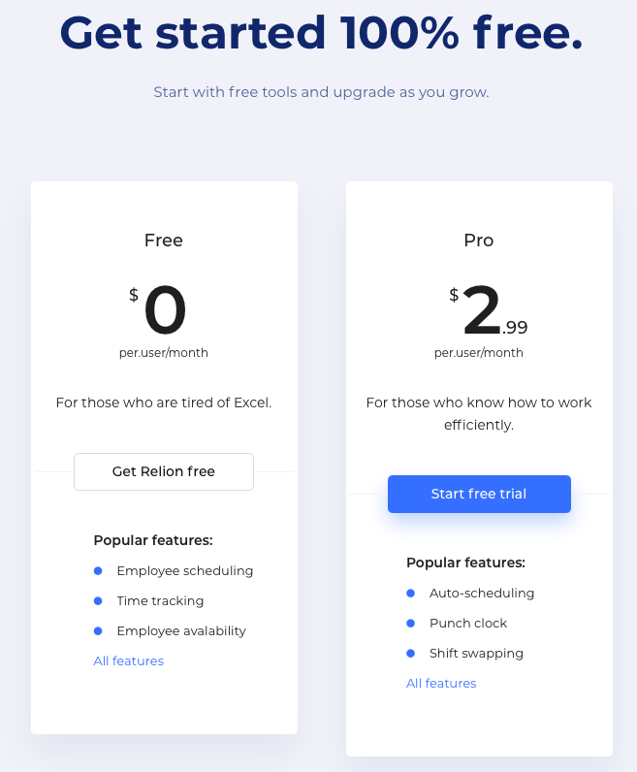
Task: Click the Pro plan title
Action: click(x=479, y=240)
